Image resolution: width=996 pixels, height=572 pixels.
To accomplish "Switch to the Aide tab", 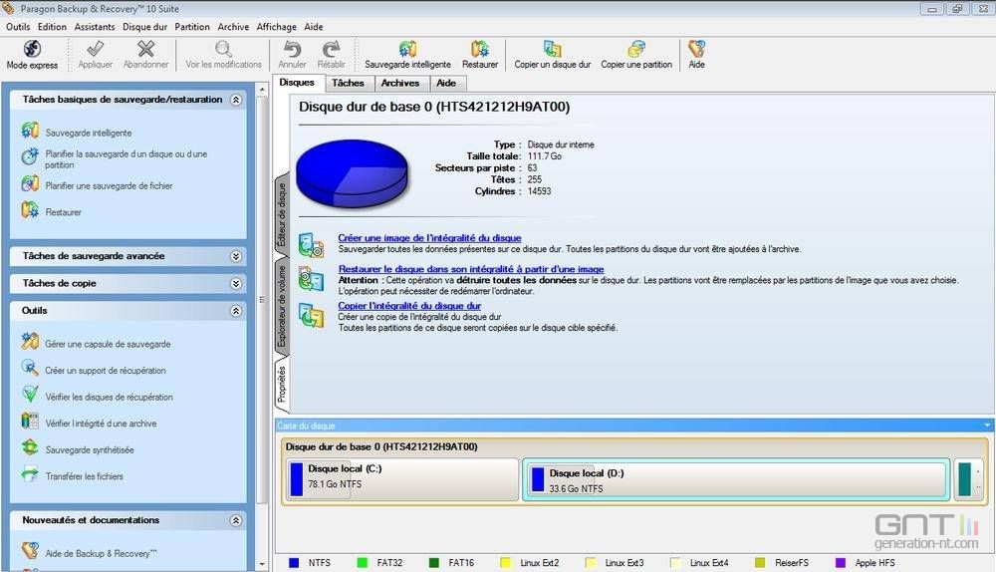I will point(446,83).
